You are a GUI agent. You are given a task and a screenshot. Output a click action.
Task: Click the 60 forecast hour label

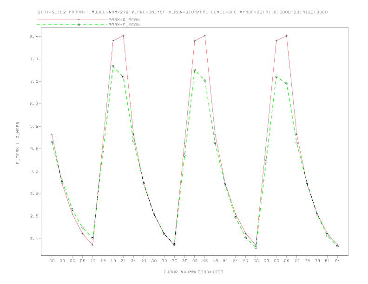coord(256,261)
